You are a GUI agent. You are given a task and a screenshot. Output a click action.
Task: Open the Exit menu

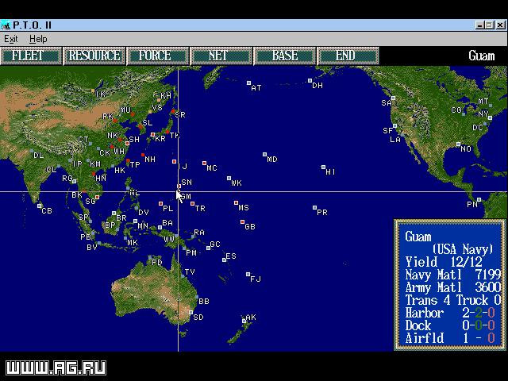tap(10, 39)
